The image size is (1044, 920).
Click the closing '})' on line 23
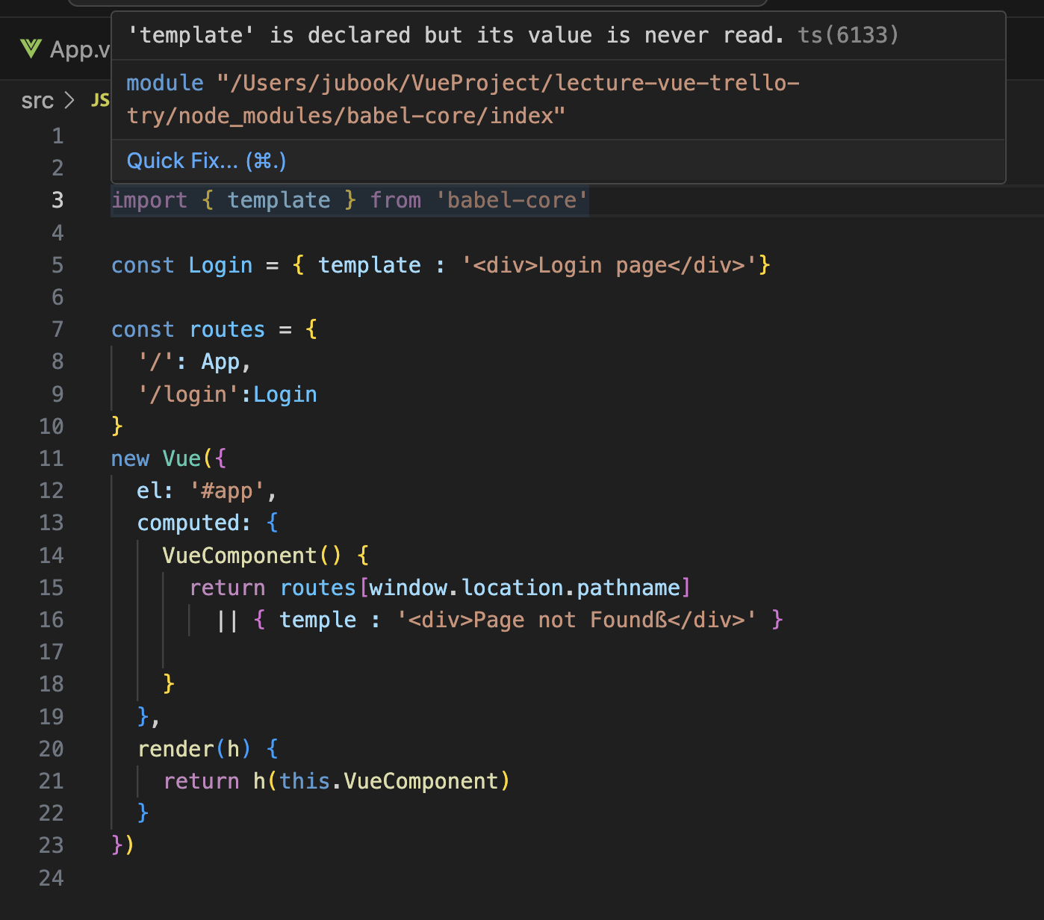122,845
